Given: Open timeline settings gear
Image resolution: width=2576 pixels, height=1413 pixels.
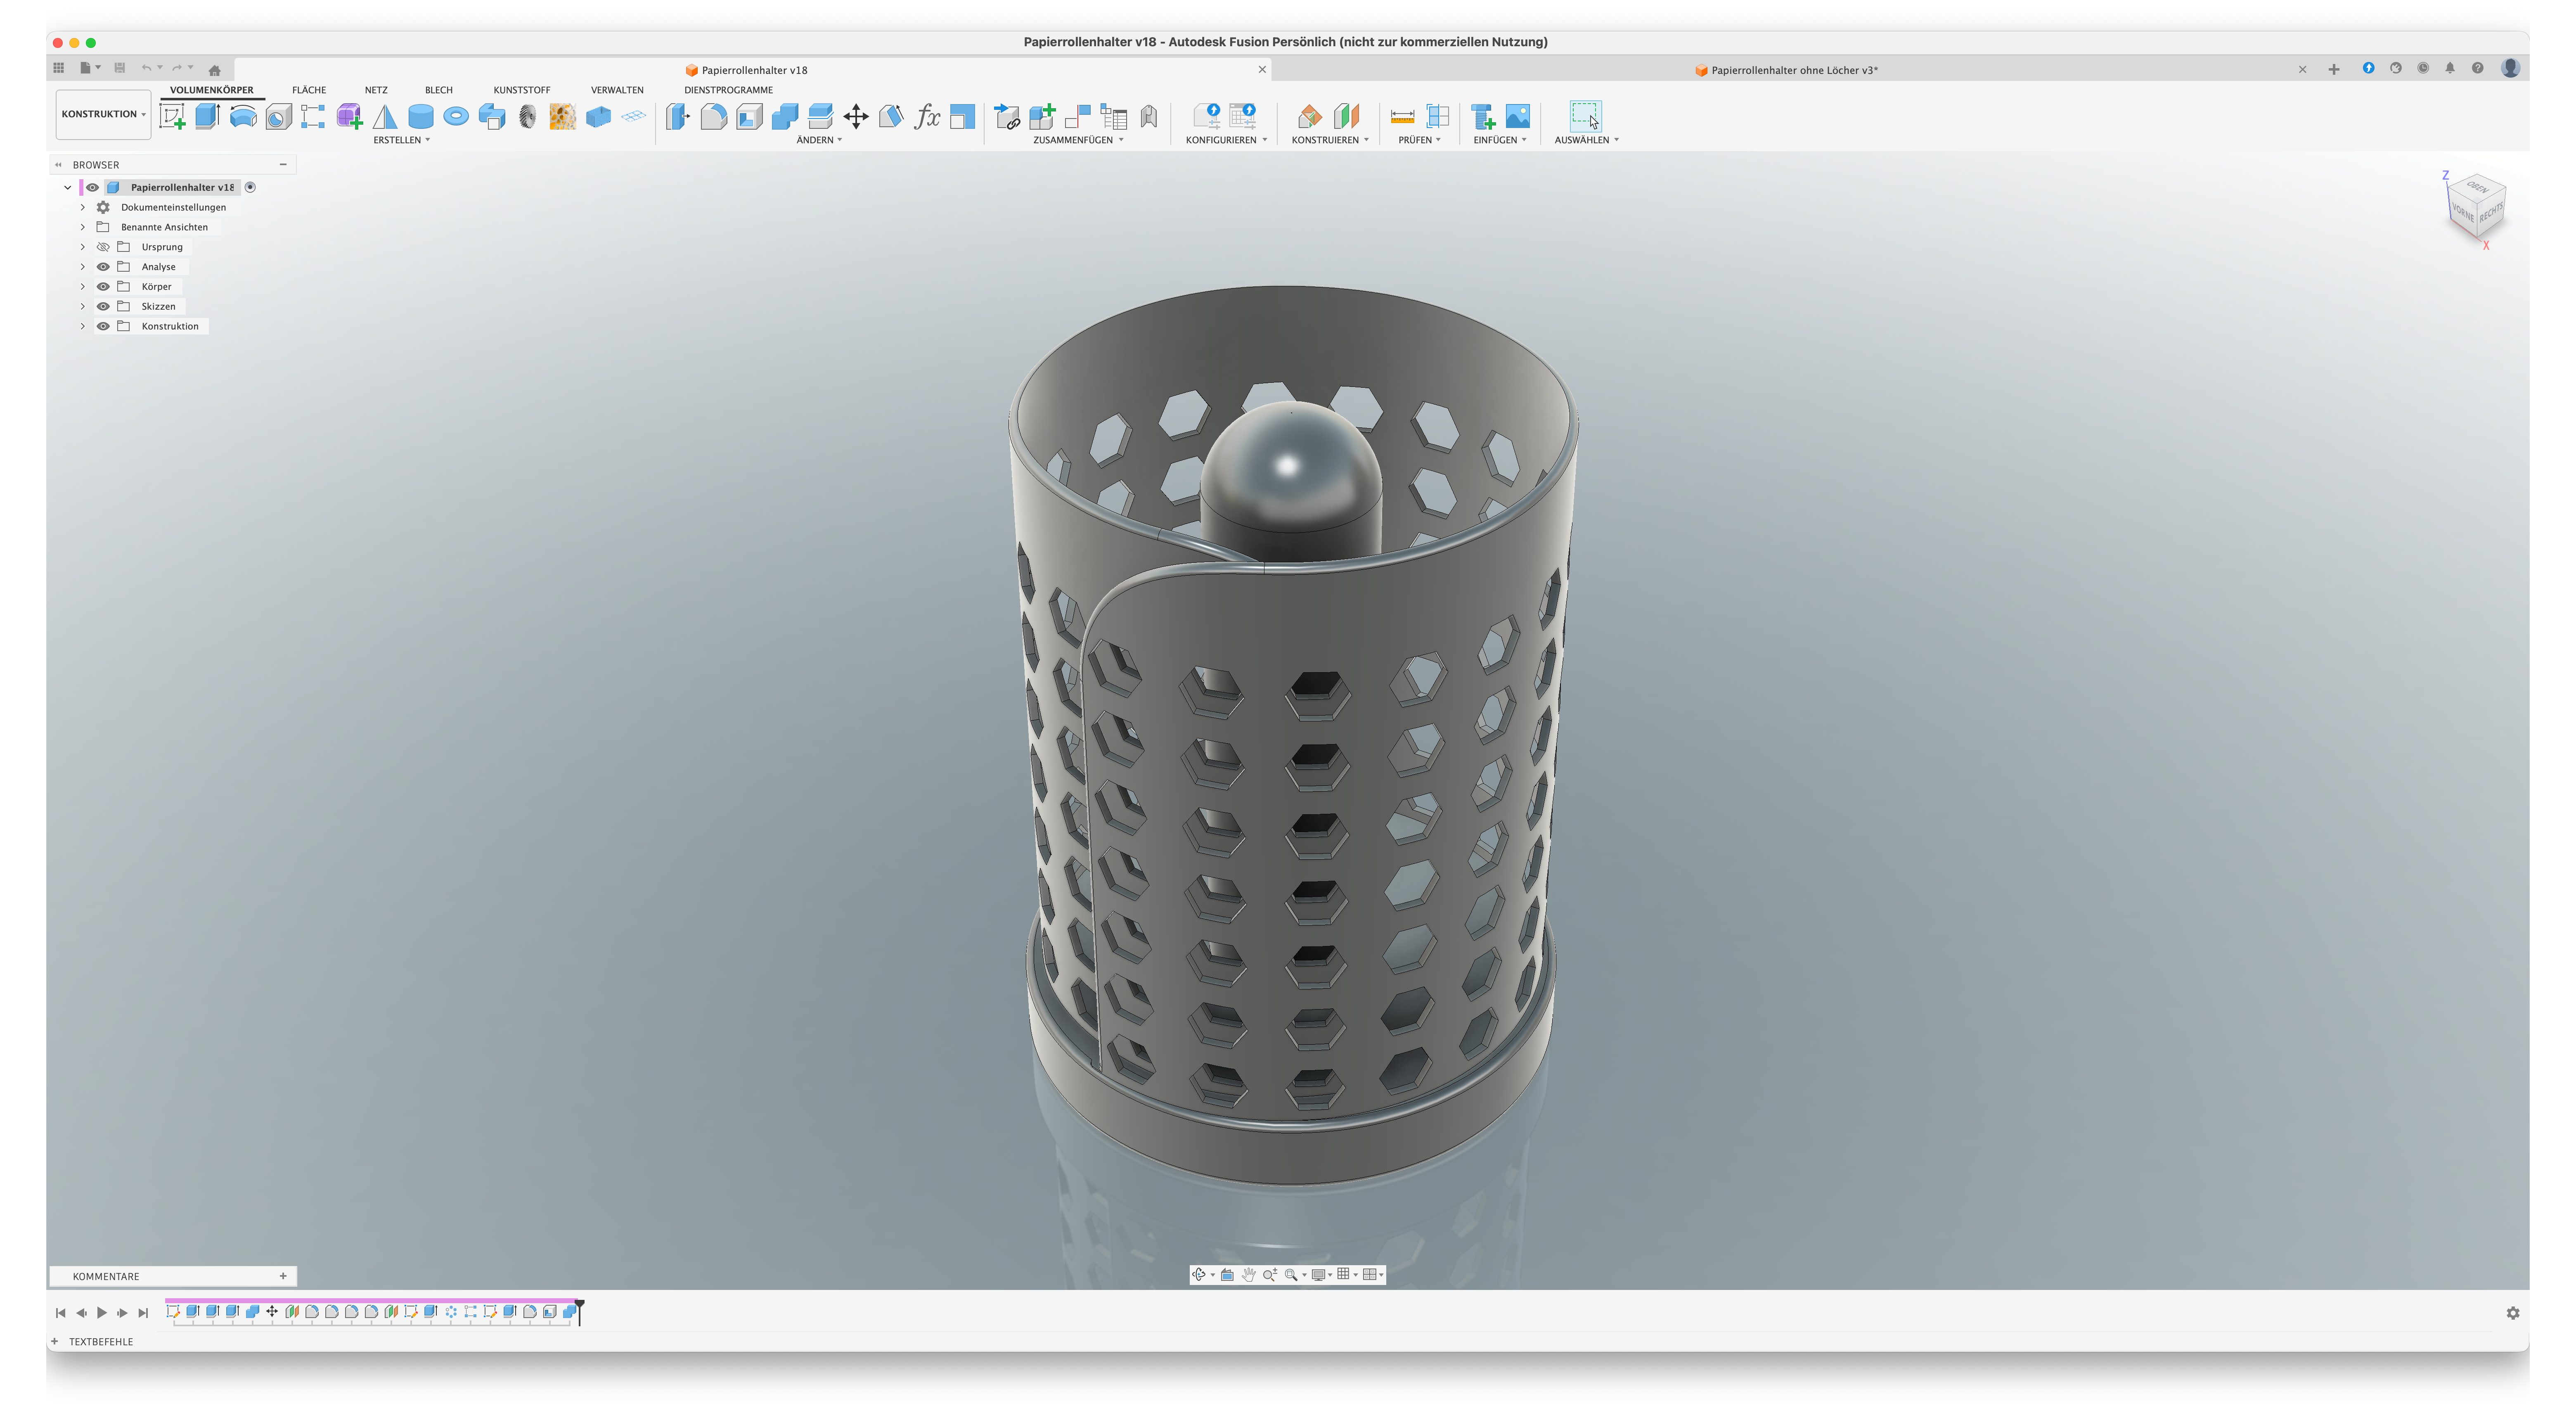Looking at the screenshot, I should click(x=2513, y=1313).
